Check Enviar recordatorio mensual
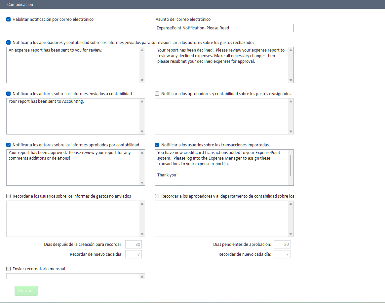Viewport: 385px width, 303px height. click(x=9, y=269)
